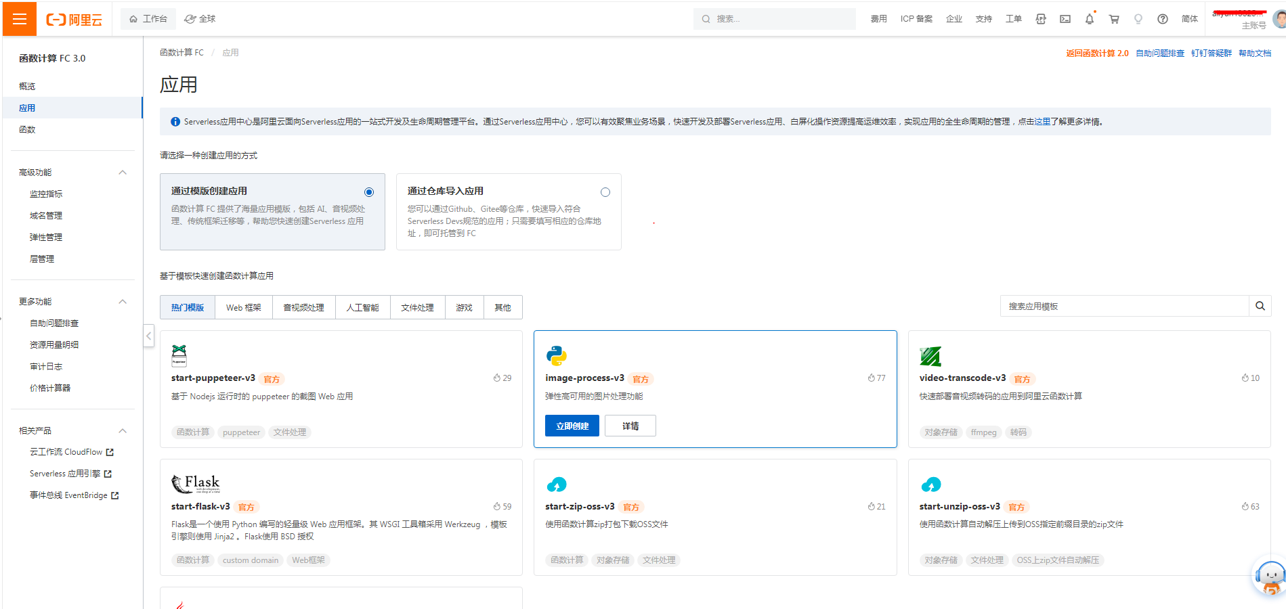The height and width of the screenshot is (609, 1286).
Task: Open the API explorer icon in header
Action: [x=1041, y=19]
